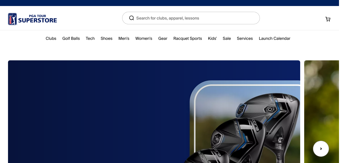342x163 pixels.
Task: Advance carousel with the next arrow button
Action: coord(321,149)
